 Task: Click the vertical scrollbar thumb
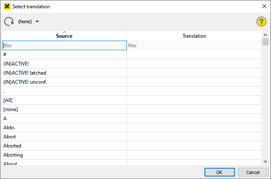tap(265, 42)
